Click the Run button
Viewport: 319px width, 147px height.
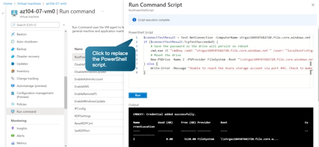click(138, 95)
